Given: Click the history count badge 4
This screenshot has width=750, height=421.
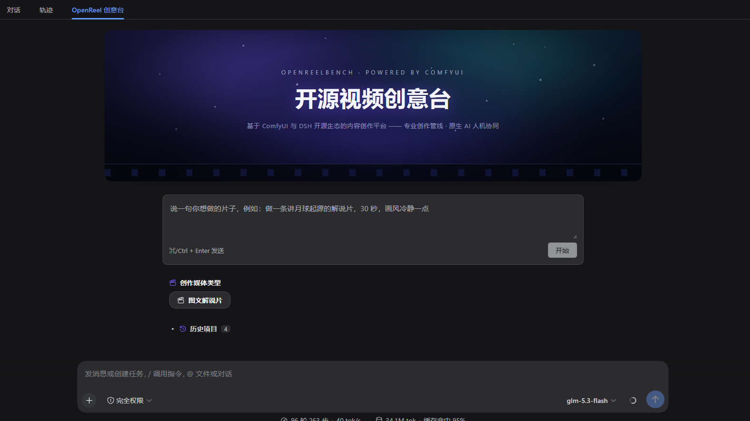Looking at the screenshot, I should pos(226,329).
